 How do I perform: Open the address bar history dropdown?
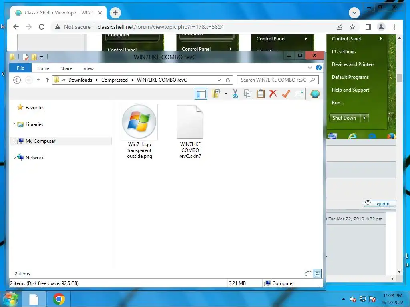(x=219, y=80)
